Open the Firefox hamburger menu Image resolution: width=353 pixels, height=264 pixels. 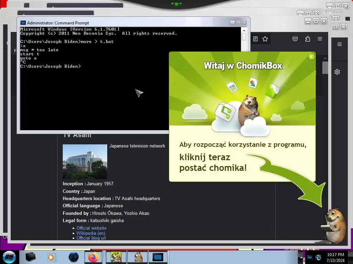coord(320,39)
